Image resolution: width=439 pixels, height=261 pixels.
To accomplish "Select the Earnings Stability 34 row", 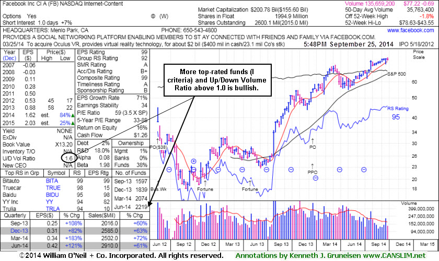I will (x=112, y=105).
